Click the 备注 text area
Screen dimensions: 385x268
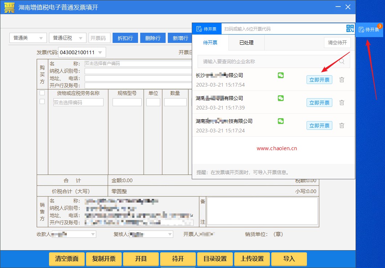click(x=262, y=211)
